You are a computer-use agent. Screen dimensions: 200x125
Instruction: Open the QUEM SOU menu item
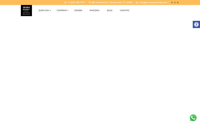click(x=44, y=11)
